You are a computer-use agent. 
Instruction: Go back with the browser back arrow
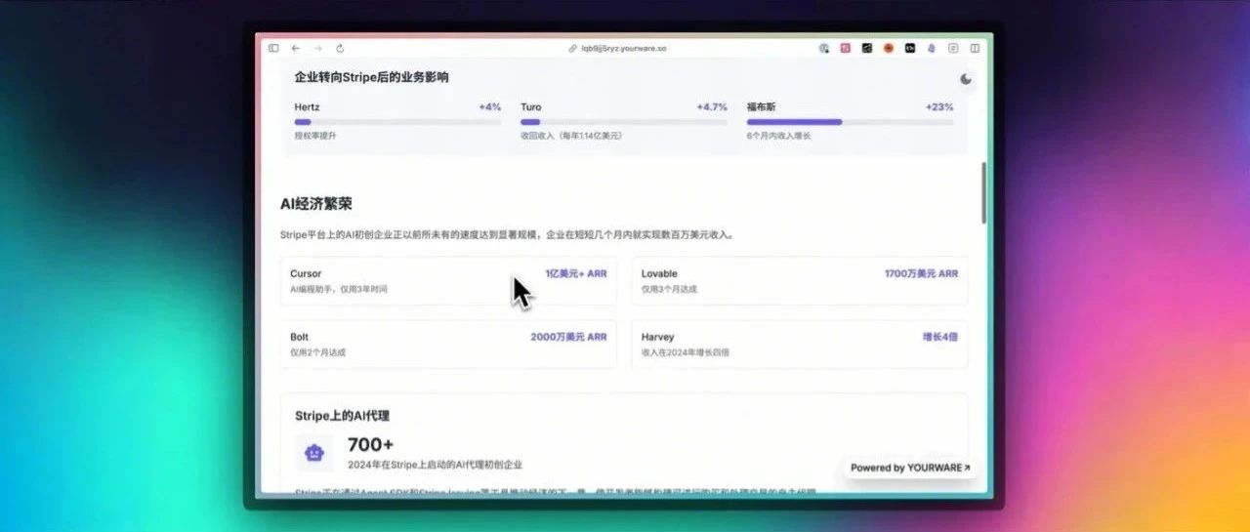click(296, 48)
